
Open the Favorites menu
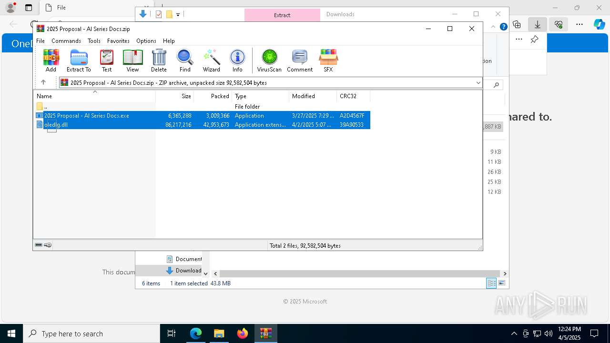click(x=118, y=41)
